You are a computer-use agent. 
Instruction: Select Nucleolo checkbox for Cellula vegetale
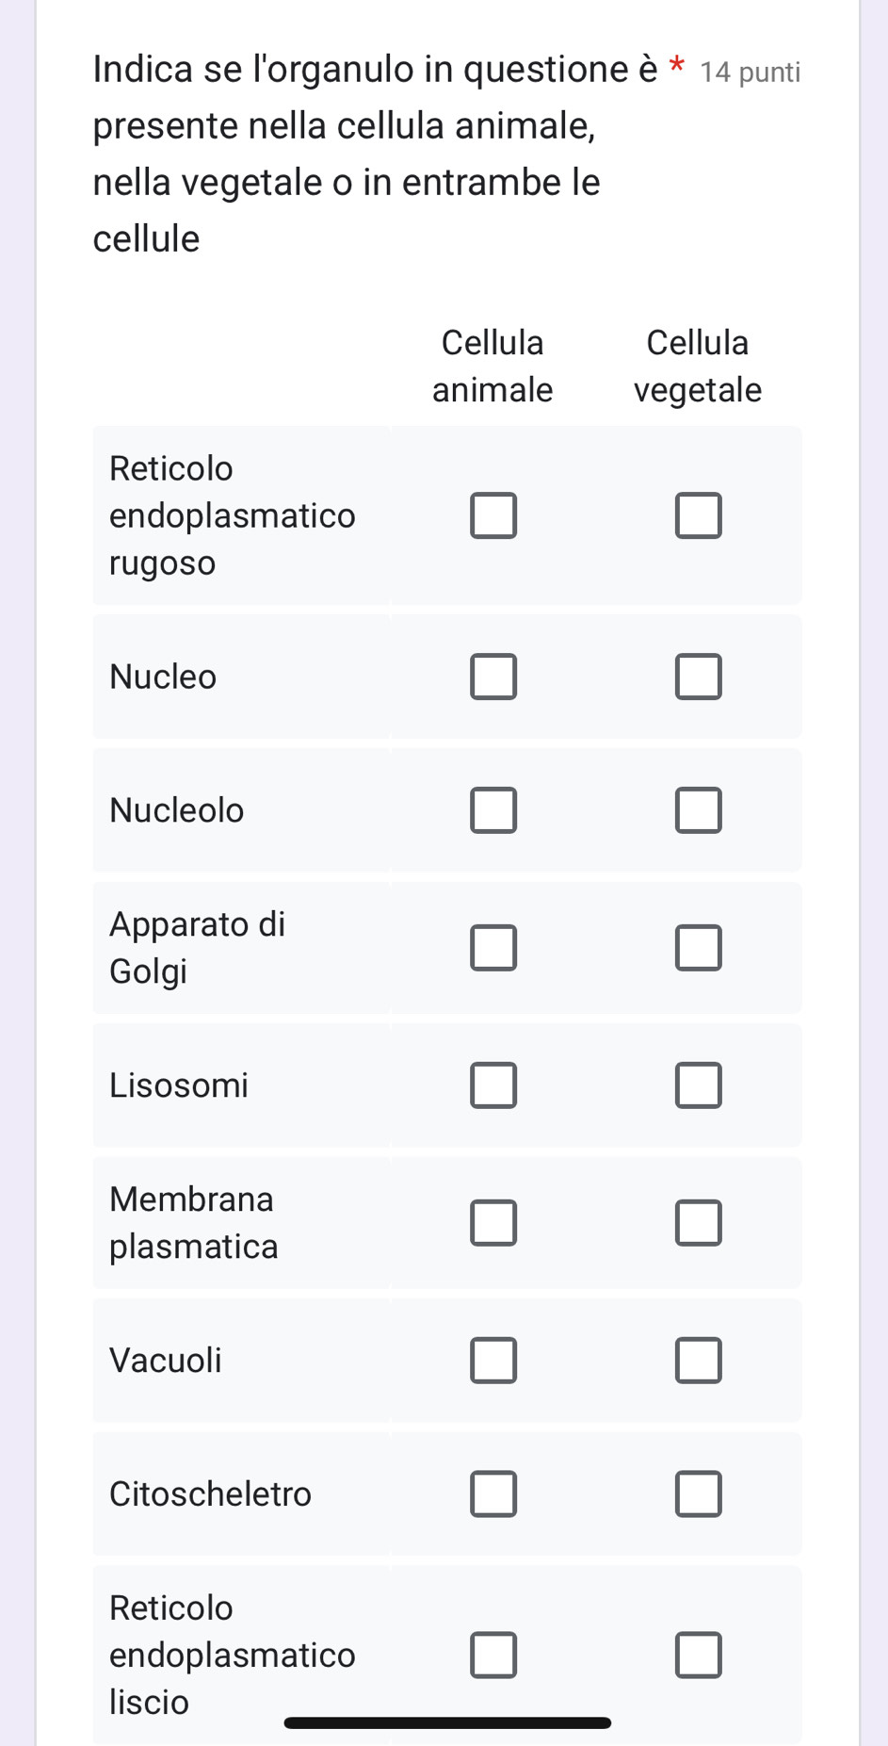(x=698, y=810)
